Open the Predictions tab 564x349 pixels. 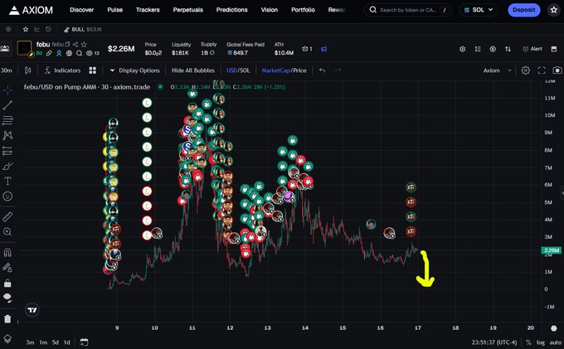coord(231,10)
